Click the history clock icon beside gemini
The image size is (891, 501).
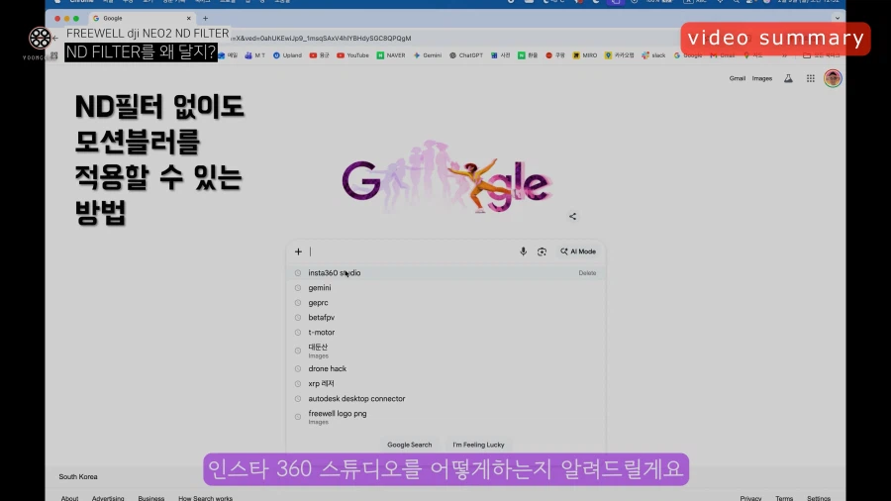[298, 288]
